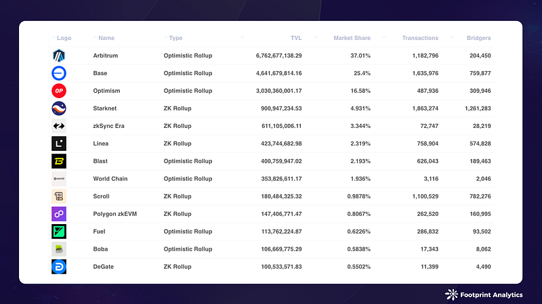
Task: Click the Type column header
Action: pos(175,38)
